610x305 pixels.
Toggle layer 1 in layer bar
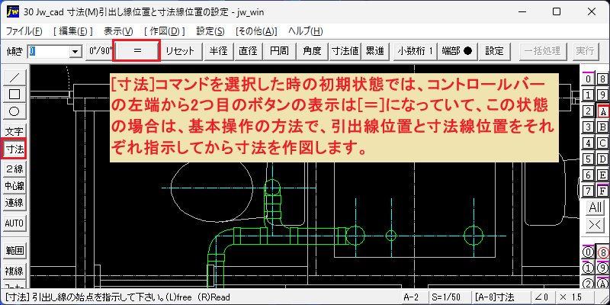click(x=589, y=95)
